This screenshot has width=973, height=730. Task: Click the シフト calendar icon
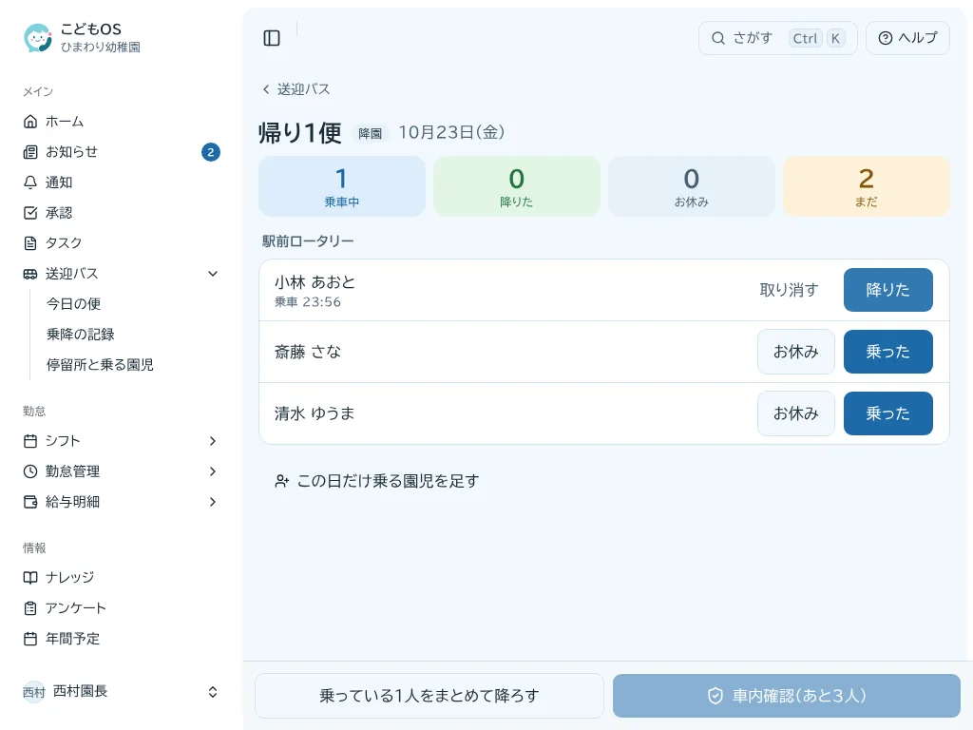tap(30, 441)
